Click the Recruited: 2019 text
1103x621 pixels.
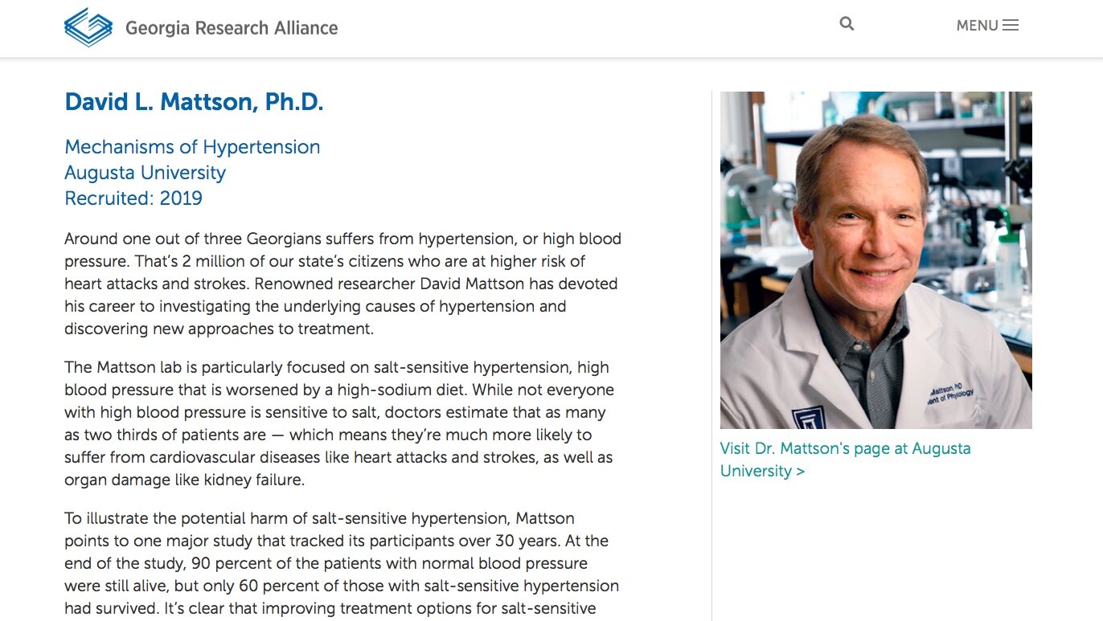click(133, 198)
